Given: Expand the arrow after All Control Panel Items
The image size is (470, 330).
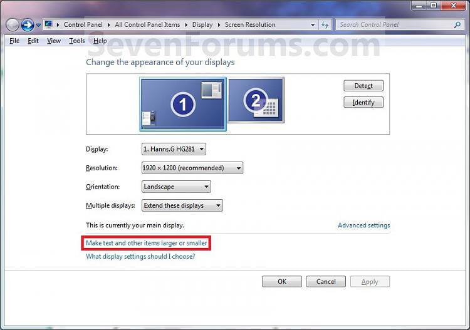Looking at the screenshot, I should [186, 25].
